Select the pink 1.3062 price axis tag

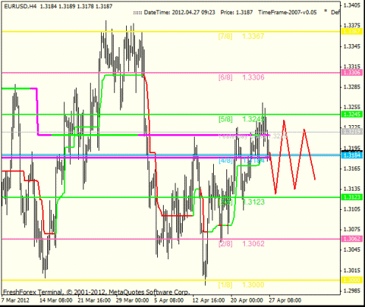pyautogui.click(x=352, y=239)
